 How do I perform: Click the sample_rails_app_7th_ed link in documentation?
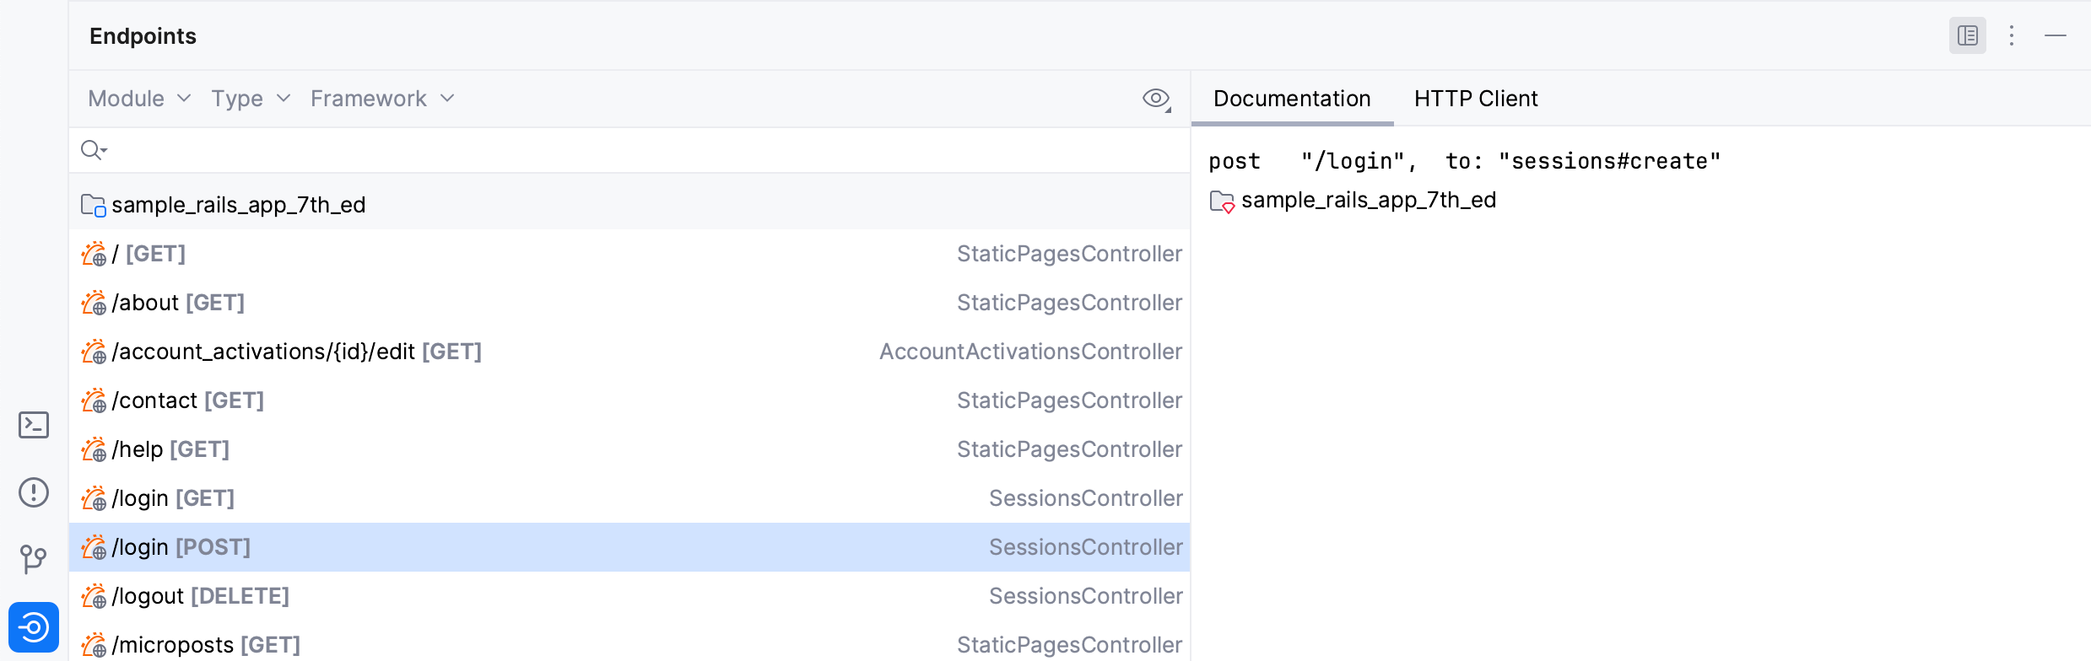click(1368, 200)
